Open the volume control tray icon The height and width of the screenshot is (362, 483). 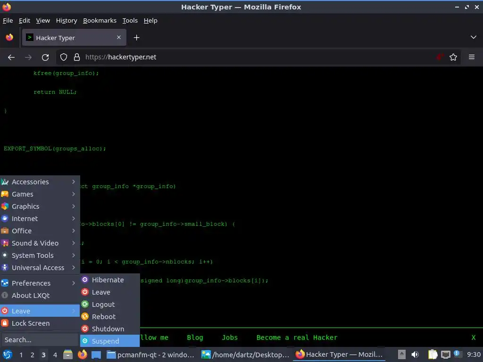(415, 354)
